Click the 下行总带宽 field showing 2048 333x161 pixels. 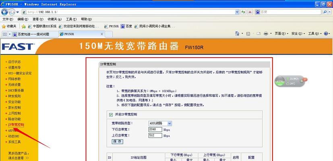(x=155, y=129)
